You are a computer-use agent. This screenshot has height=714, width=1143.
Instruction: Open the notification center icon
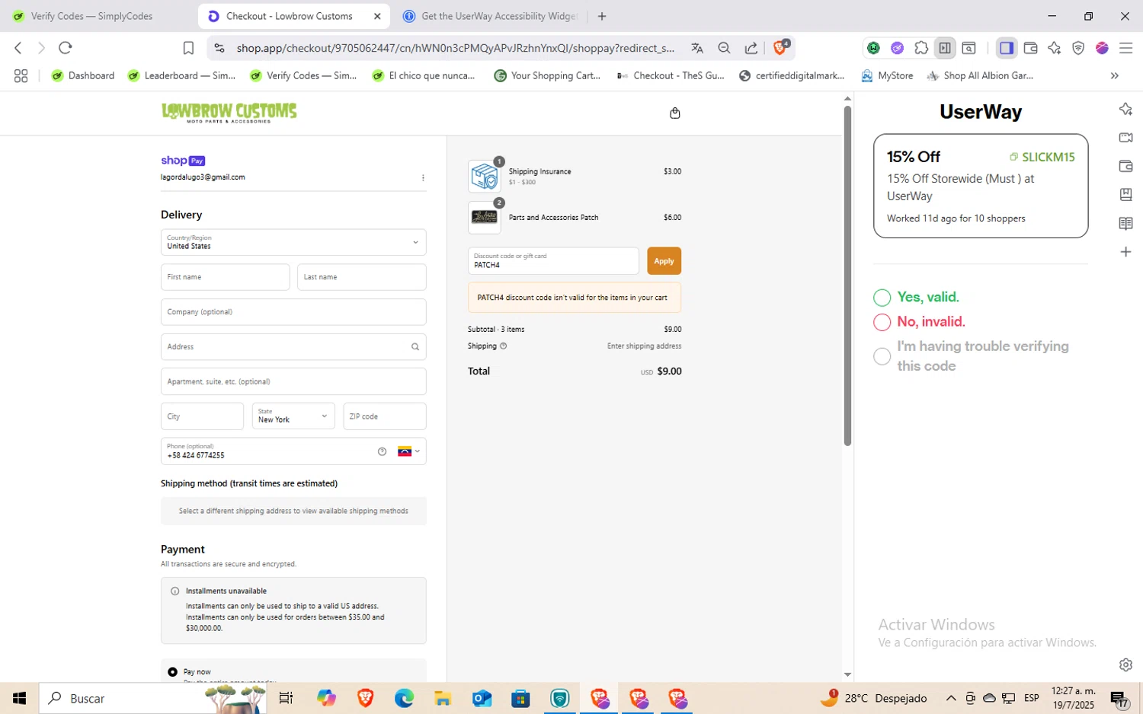point(1119,698)
